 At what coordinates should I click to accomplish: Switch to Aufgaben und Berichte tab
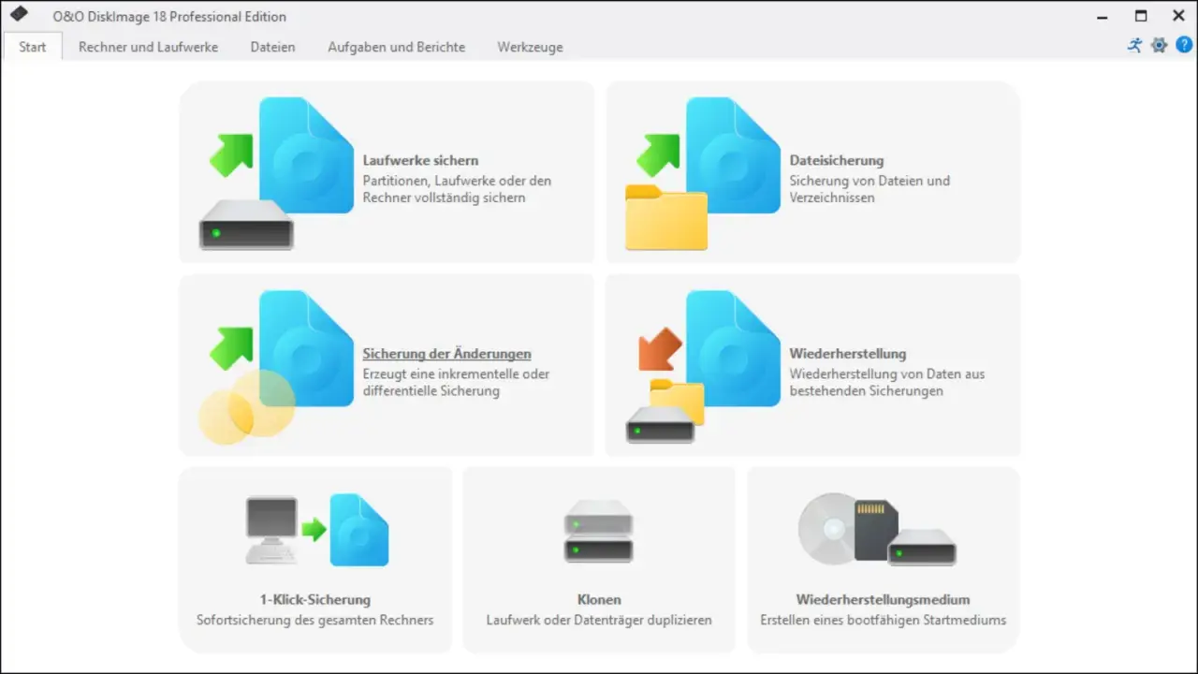[x=396, y=47]
